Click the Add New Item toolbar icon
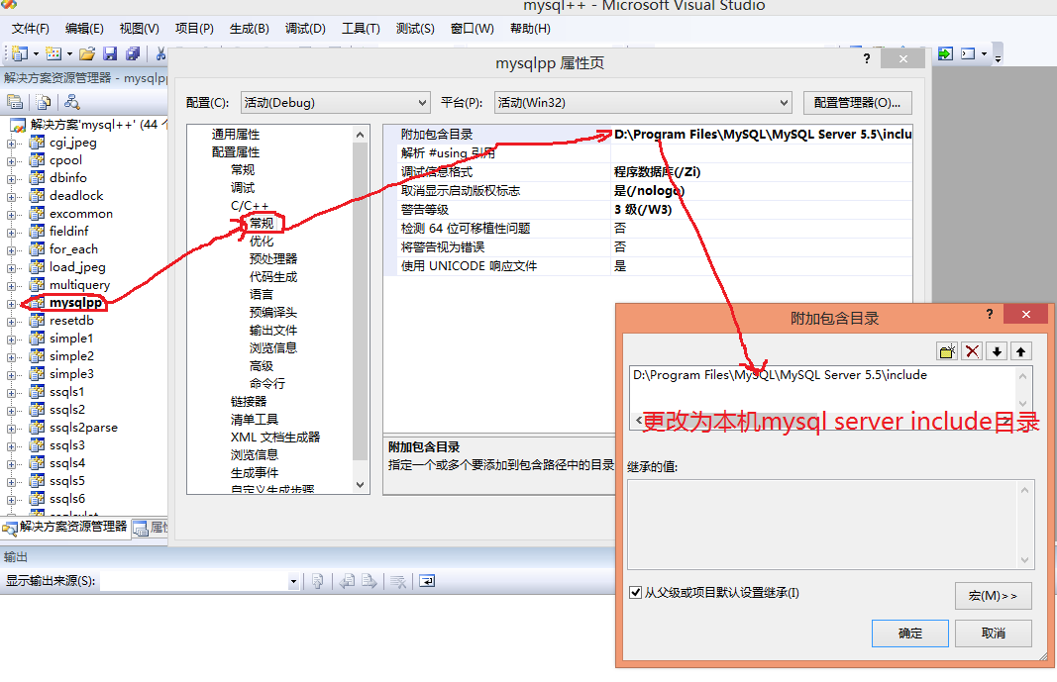 [53, 53]
